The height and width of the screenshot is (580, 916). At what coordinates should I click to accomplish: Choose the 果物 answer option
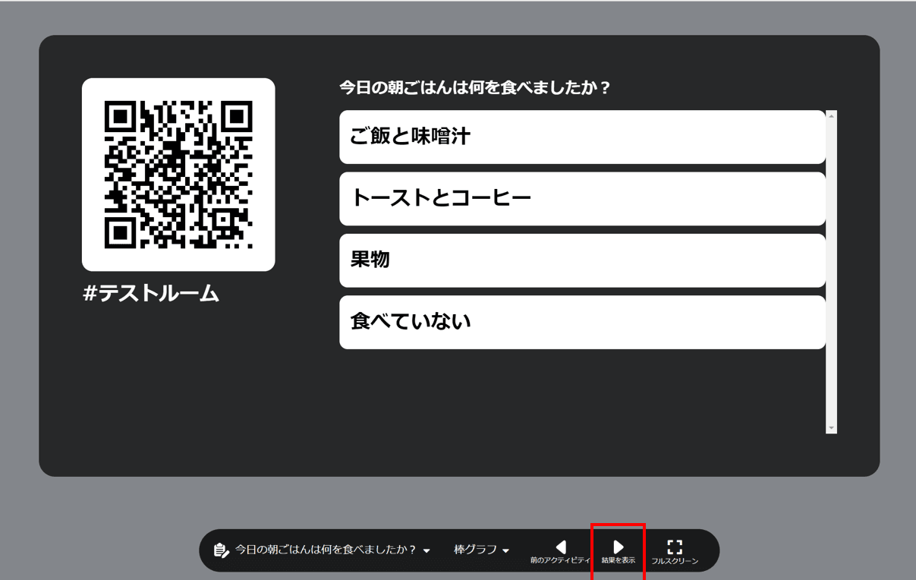pyautogui.click(x=582, y=260)
